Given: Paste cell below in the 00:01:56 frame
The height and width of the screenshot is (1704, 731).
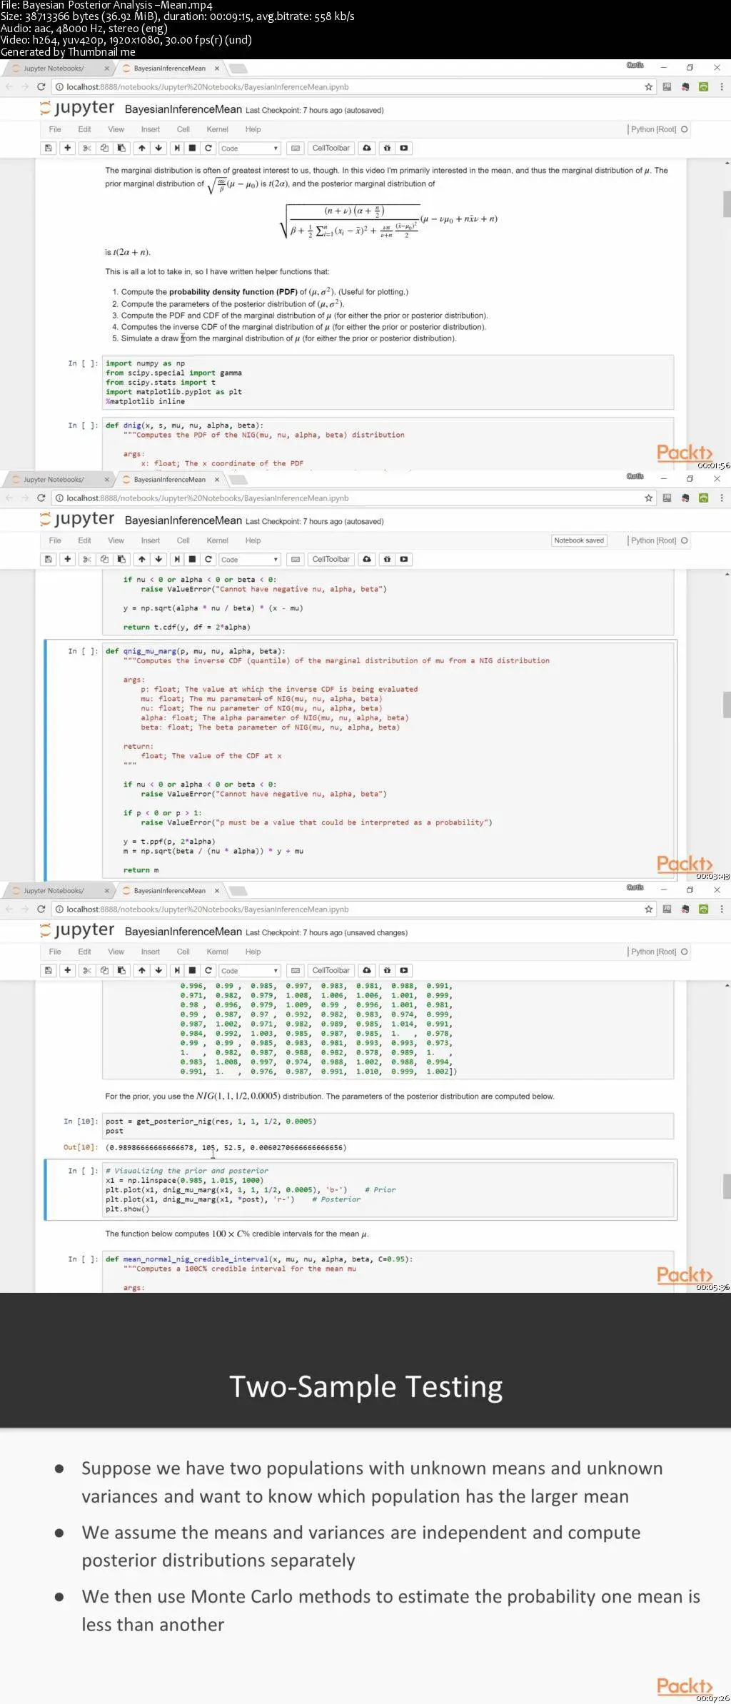Looking at the screenshot, I should tap(121, 148).
